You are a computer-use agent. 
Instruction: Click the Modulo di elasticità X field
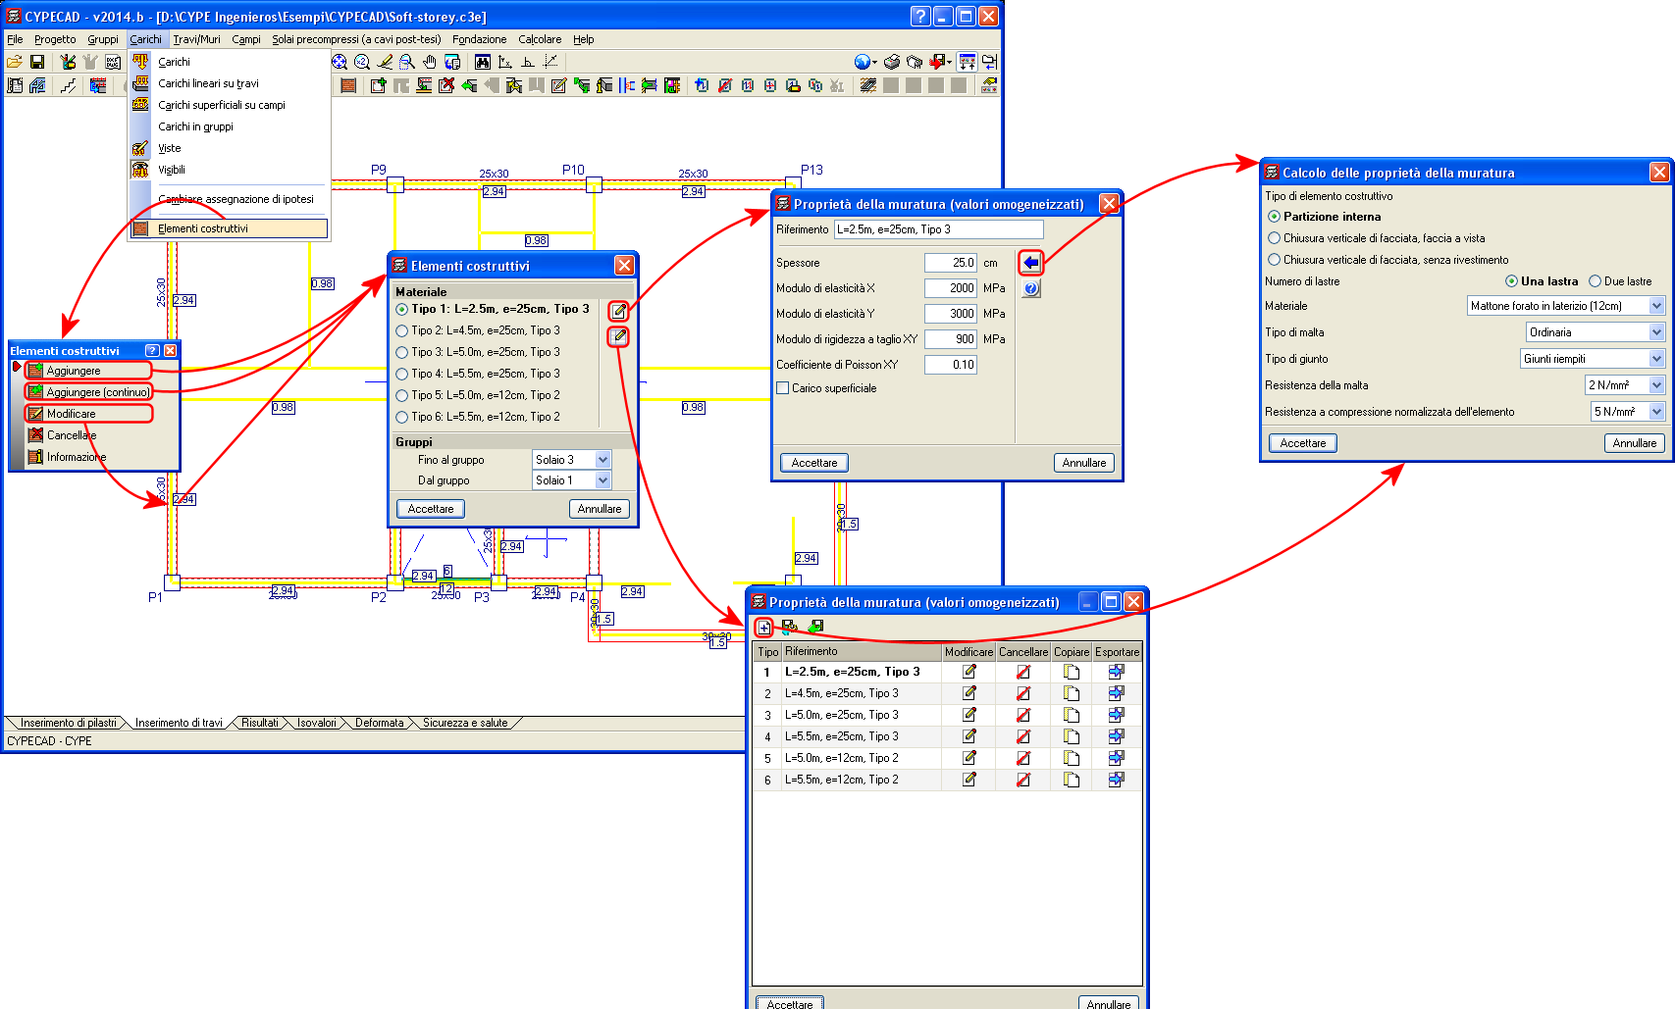(950, 288)
